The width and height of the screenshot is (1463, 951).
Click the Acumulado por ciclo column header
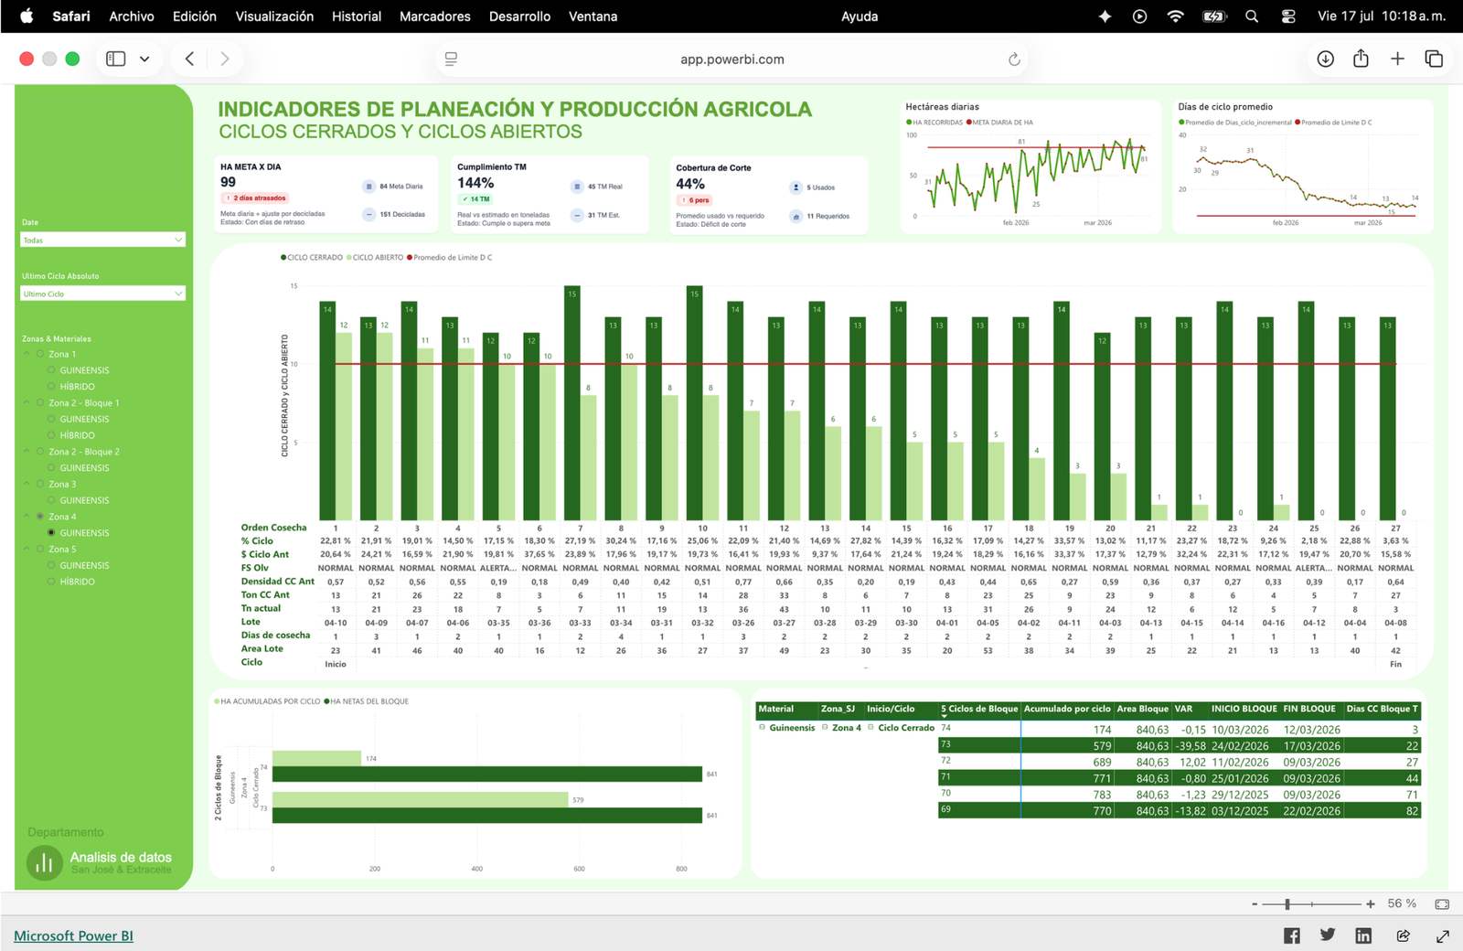pos(1067,709)
